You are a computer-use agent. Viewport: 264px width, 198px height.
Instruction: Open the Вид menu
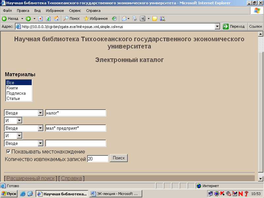coord(37,11)
